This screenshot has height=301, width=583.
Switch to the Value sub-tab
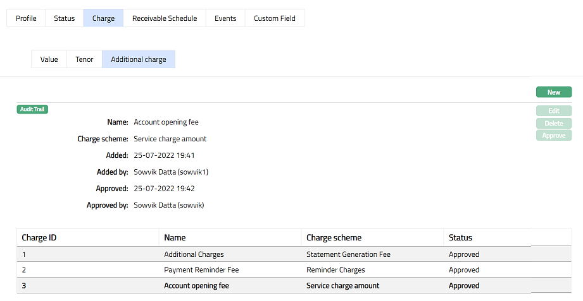point(49,59)
